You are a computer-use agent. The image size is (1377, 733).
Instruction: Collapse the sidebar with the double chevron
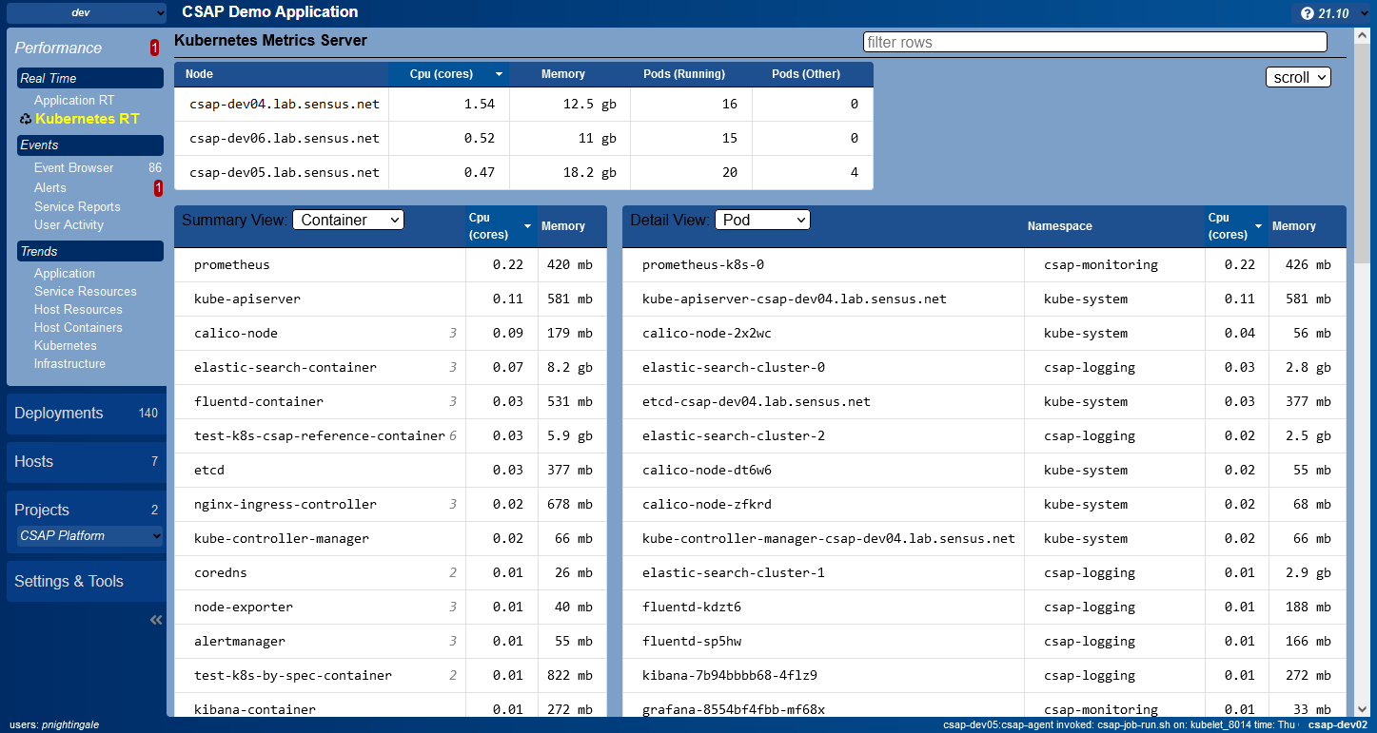(x=156, y=620)
